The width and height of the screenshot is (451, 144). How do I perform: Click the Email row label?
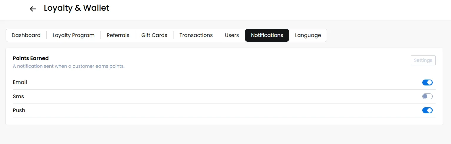tap(20, 82)
